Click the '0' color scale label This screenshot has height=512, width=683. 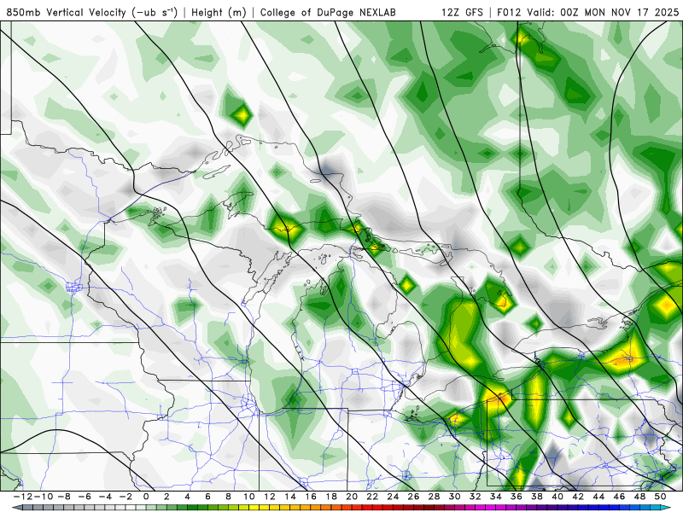[x=146, y=497]
